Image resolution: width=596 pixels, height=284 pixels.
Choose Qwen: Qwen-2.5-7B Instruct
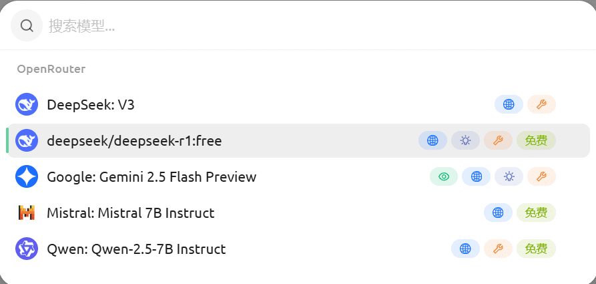point(136,249)
